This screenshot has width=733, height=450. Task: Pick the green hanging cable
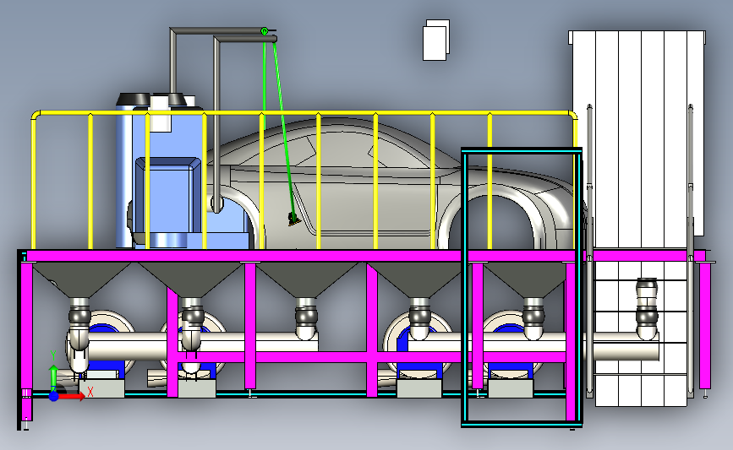coord(283,131)
